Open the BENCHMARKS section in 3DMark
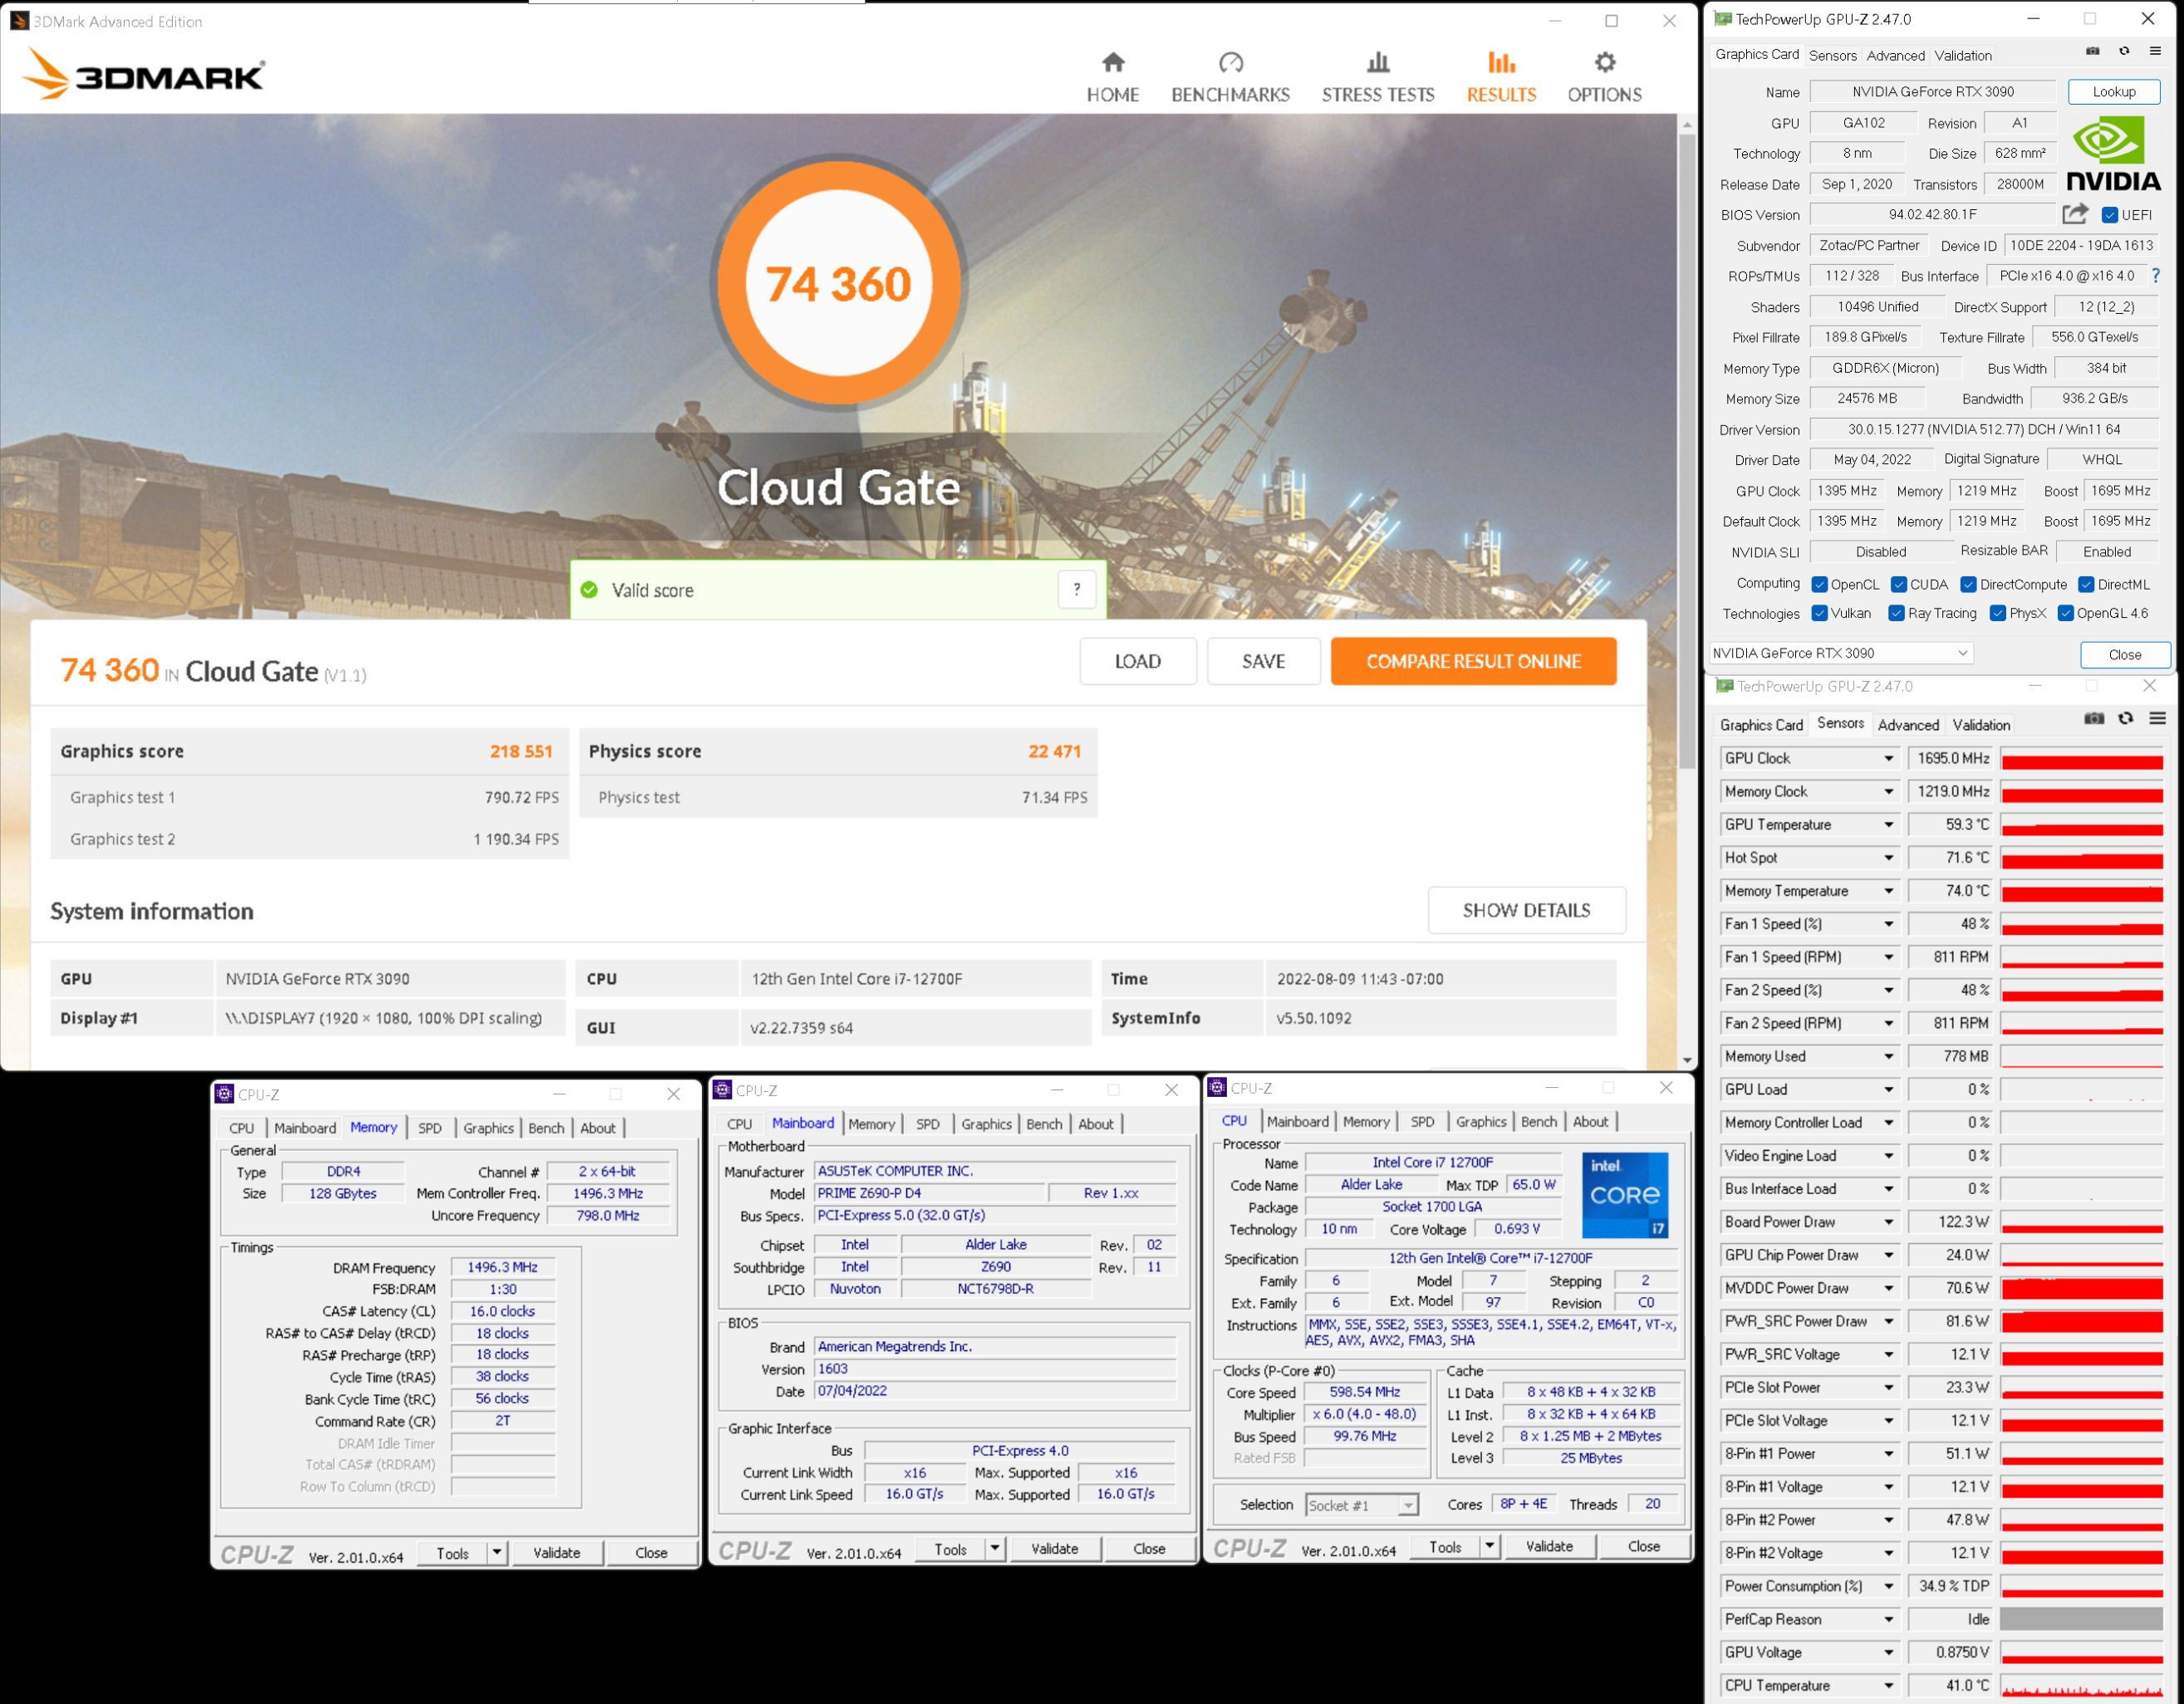 pos(1230,78)
